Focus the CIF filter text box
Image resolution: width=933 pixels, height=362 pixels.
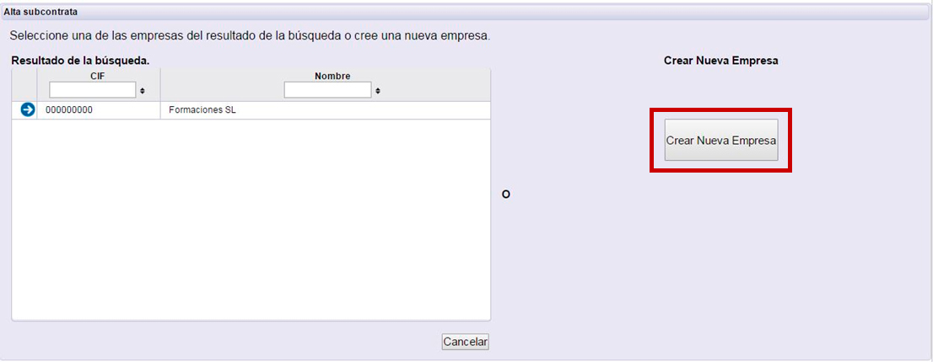(93, 90)
